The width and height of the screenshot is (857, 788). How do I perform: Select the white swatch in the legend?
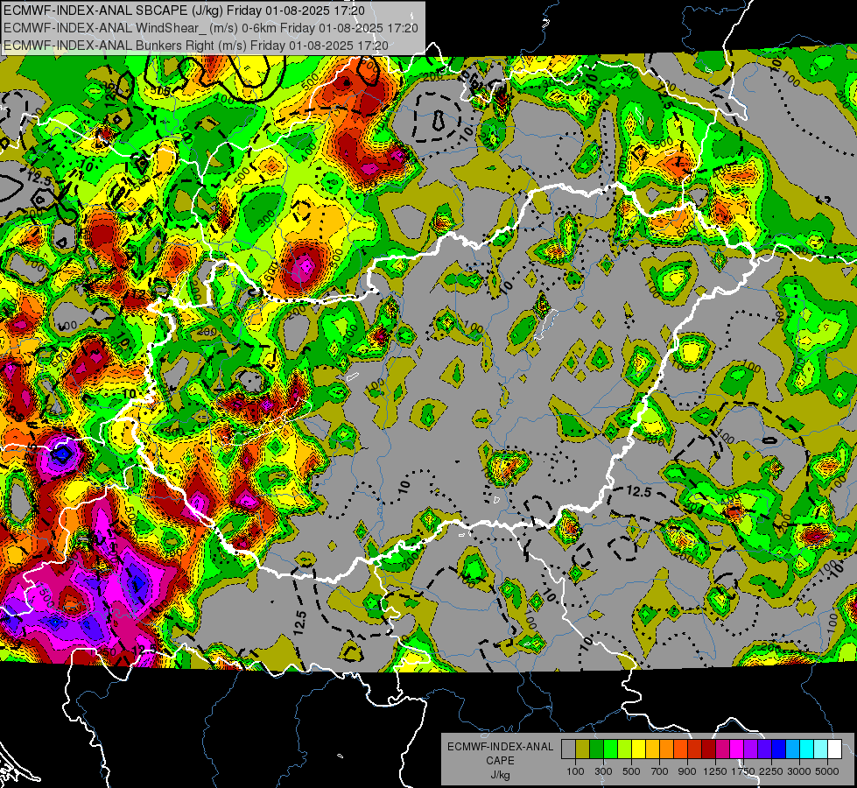point(834,749)
